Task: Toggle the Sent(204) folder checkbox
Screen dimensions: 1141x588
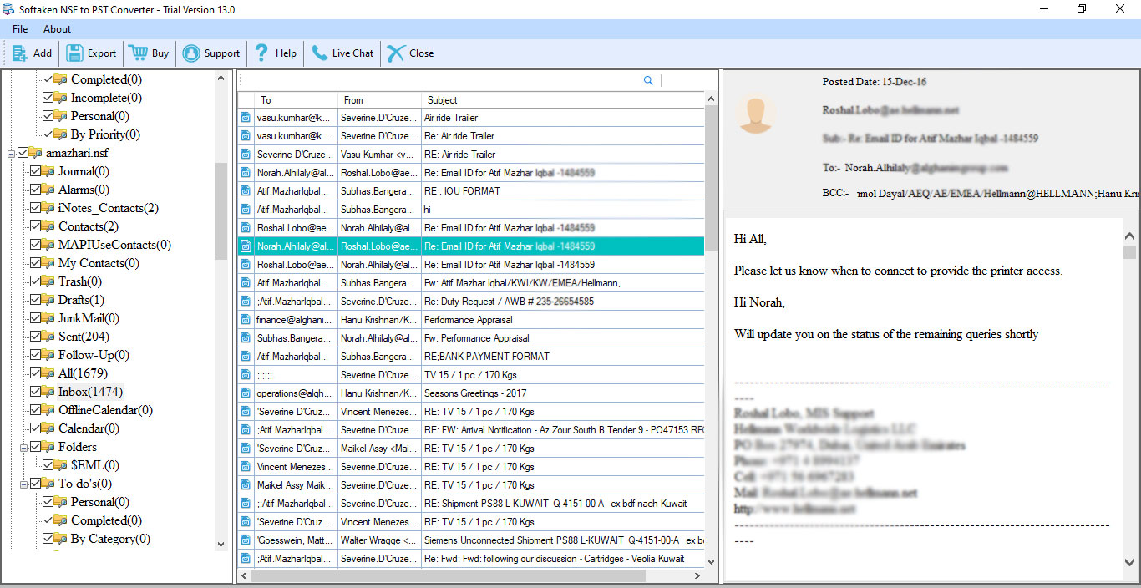Action: 36,337
